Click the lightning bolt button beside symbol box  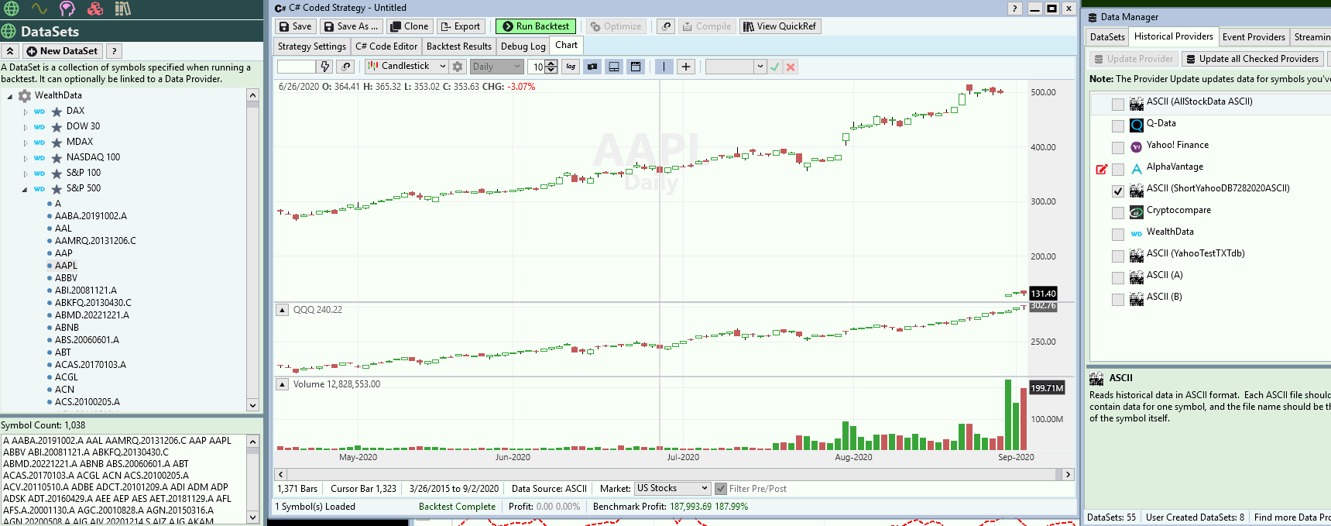[x=325, y=67]
